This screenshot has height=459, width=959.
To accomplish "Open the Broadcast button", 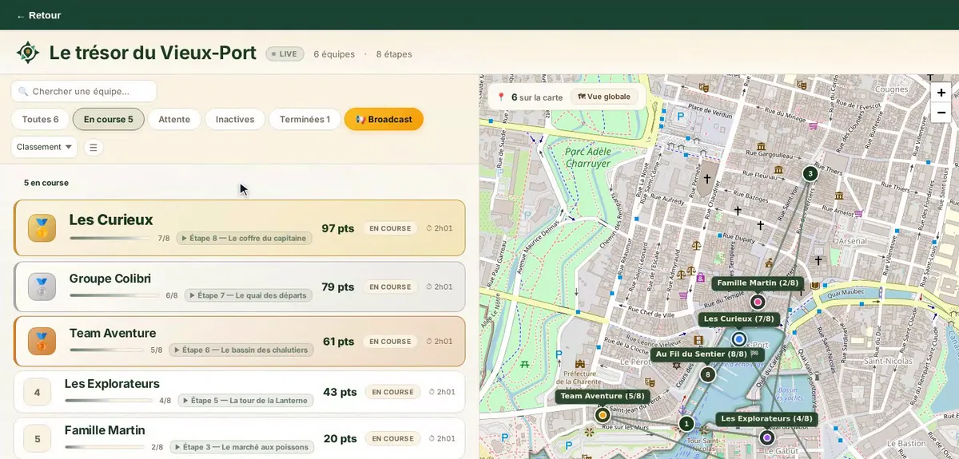I will pos(384,119).
